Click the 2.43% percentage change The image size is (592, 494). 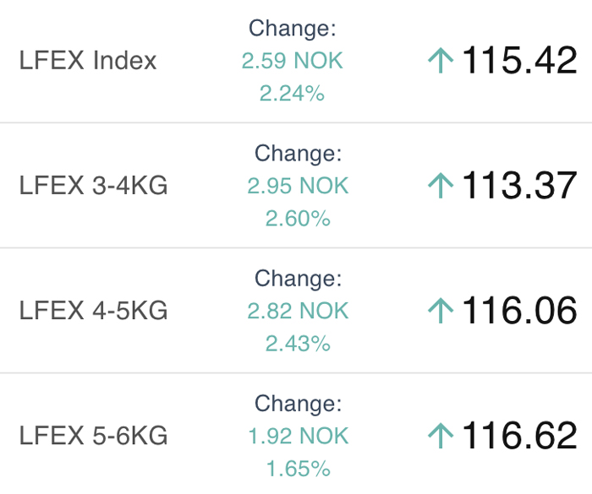tap(298, 344)
